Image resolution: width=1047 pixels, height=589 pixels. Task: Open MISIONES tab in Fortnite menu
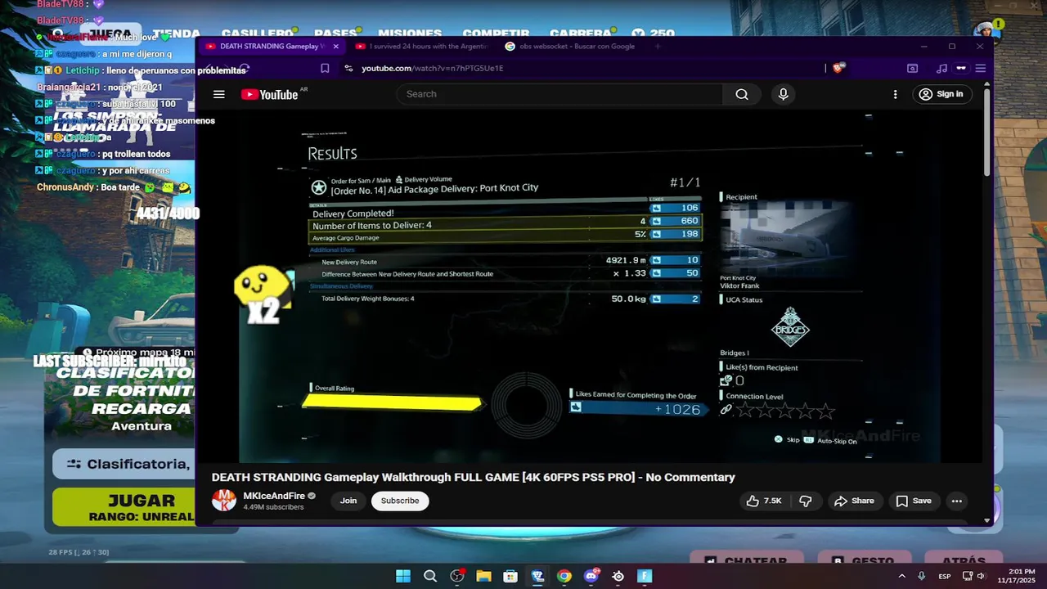[410, 34]
